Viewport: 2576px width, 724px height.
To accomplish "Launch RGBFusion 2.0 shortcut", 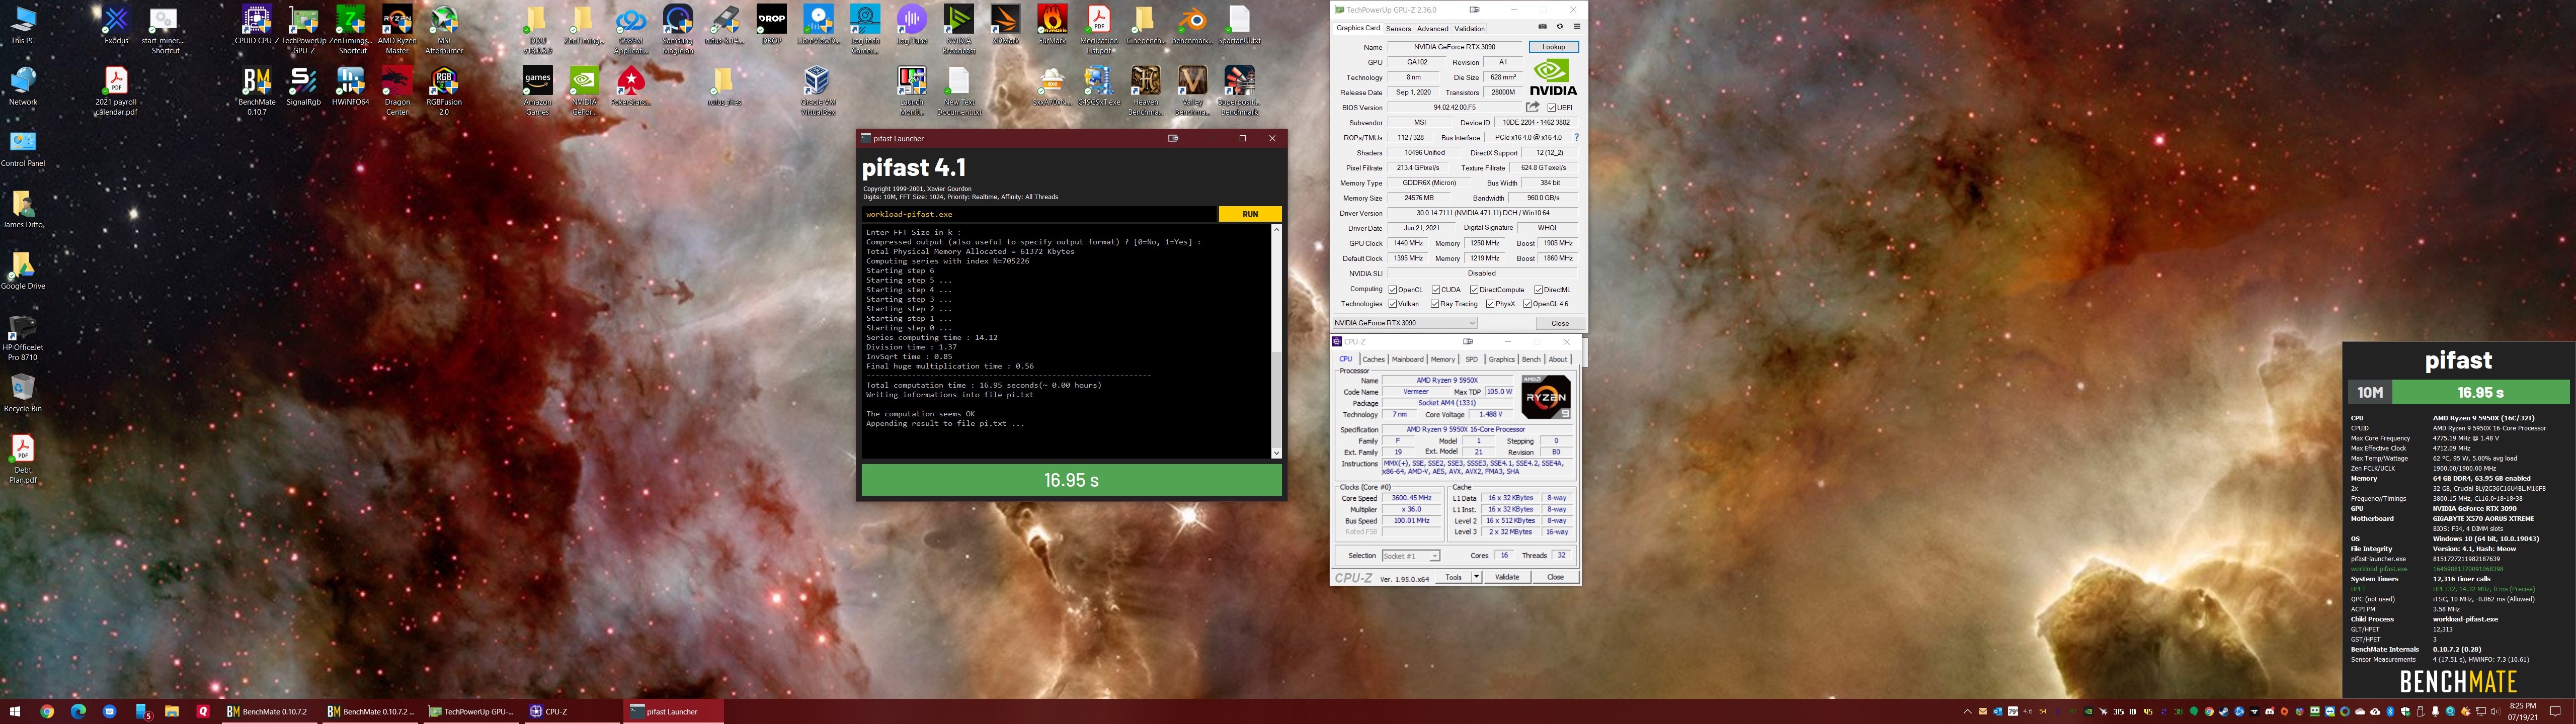I will click(x=444, y=91).
